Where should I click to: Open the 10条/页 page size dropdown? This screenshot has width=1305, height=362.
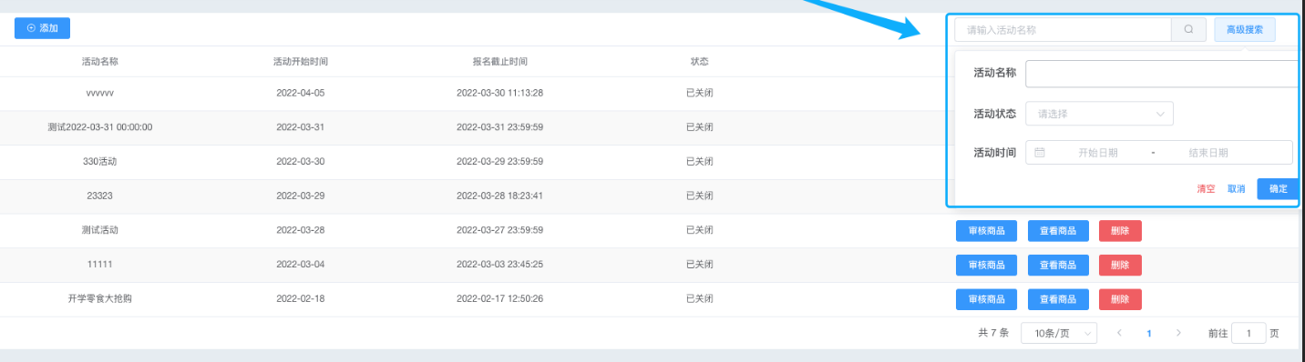point(1059,333)
